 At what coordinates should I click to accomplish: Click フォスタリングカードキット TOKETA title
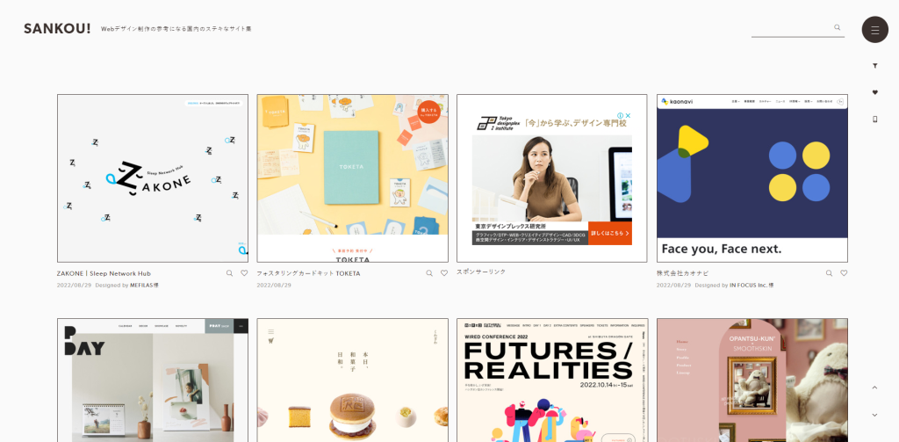(x=308, y=273)
